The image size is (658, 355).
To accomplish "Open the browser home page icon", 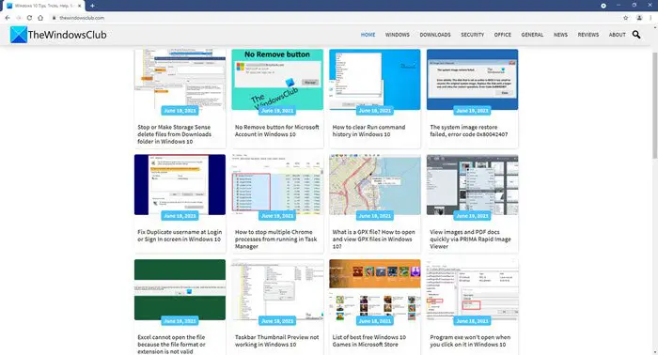I will [x=40, y=18].
